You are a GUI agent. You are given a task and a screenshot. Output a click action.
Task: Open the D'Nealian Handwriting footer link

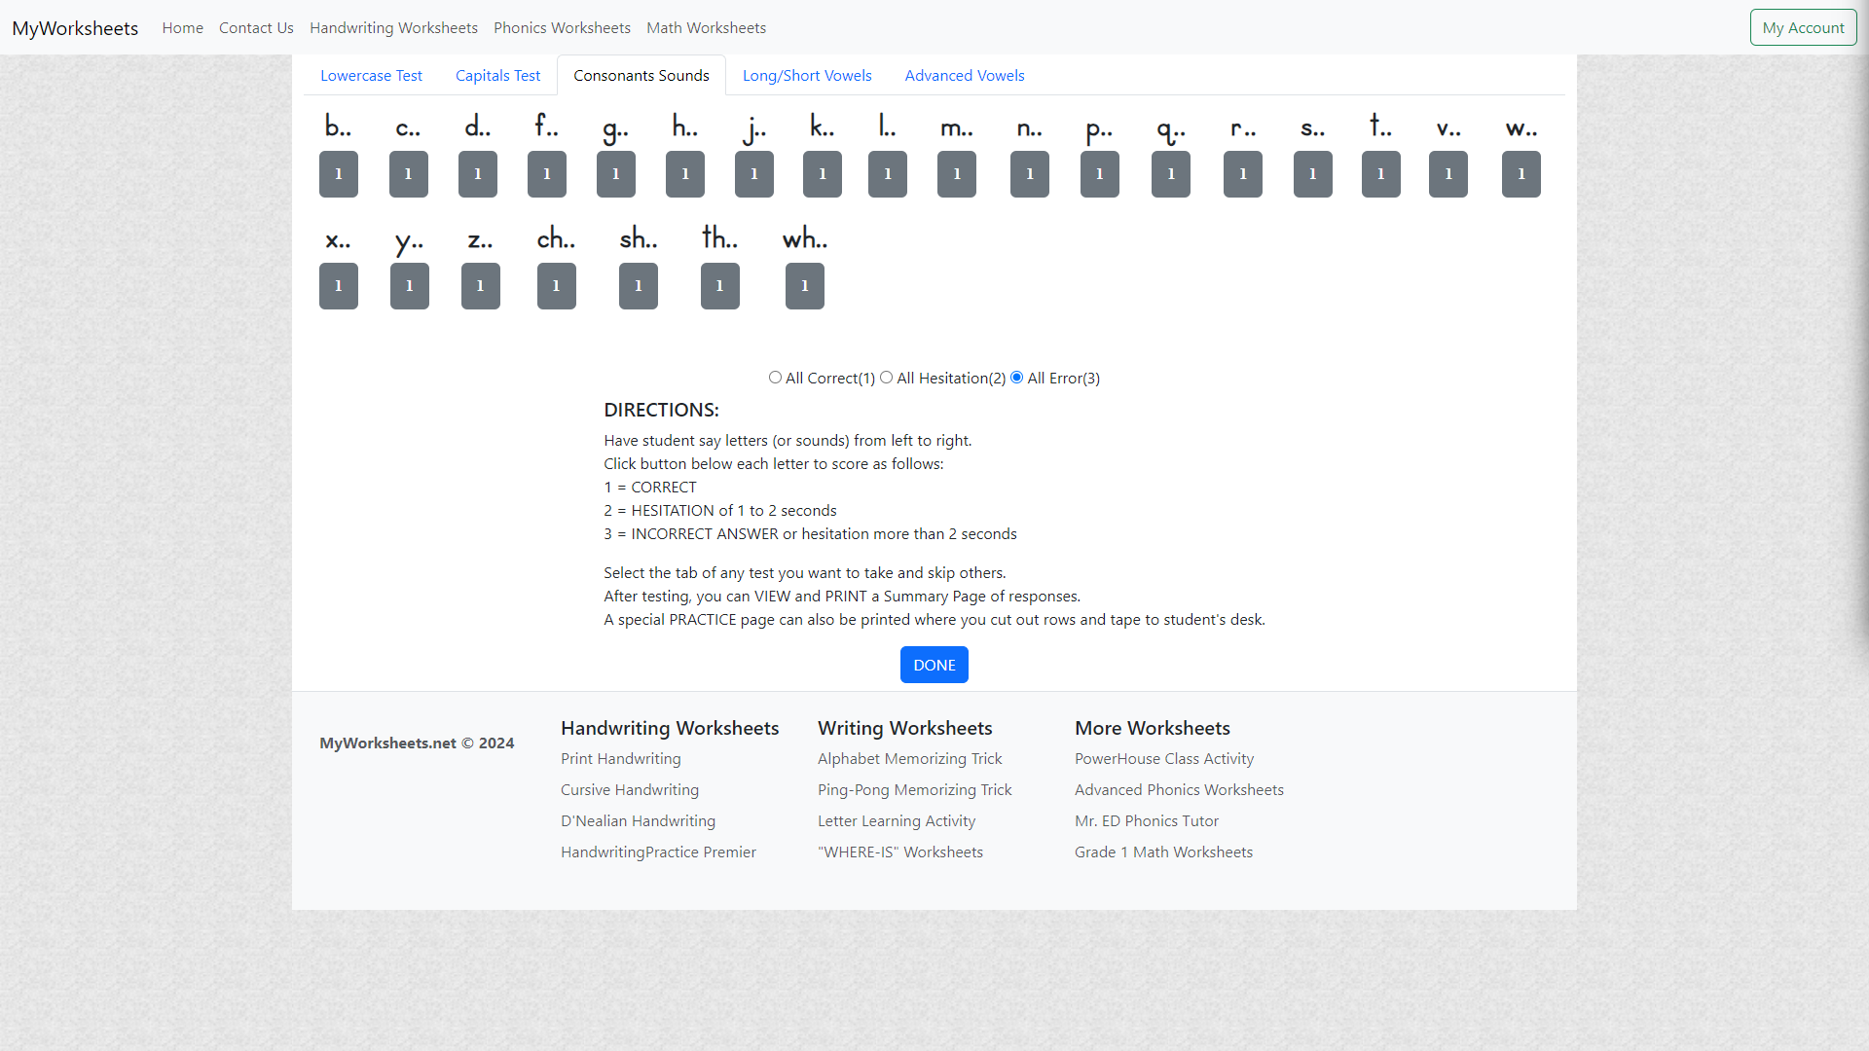[638, 821]
